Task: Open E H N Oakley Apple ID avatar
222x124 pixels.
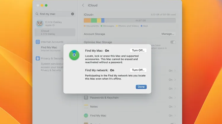Action: click(40, 24)
